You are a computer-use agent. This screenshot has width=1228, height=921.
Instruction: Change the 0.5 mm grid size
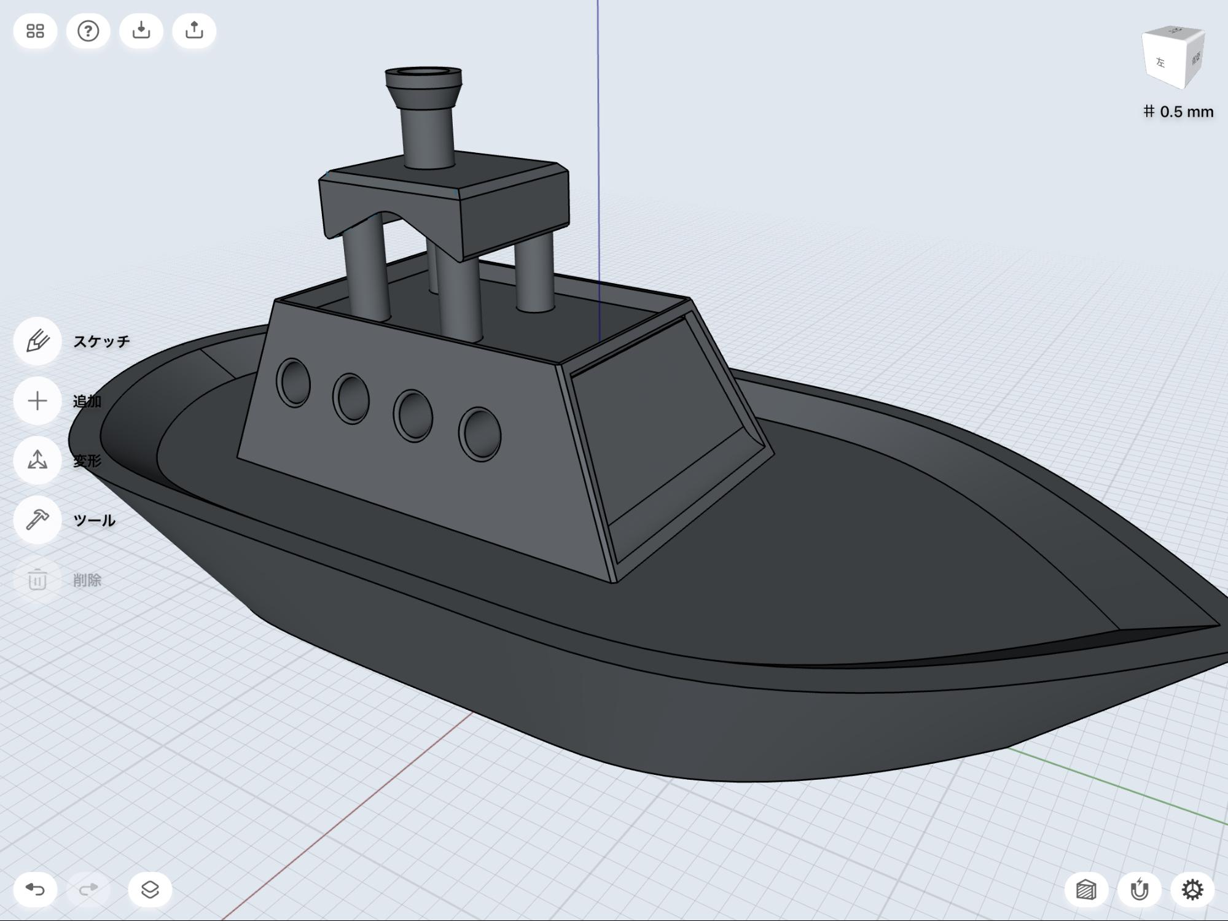(1178, 112)
